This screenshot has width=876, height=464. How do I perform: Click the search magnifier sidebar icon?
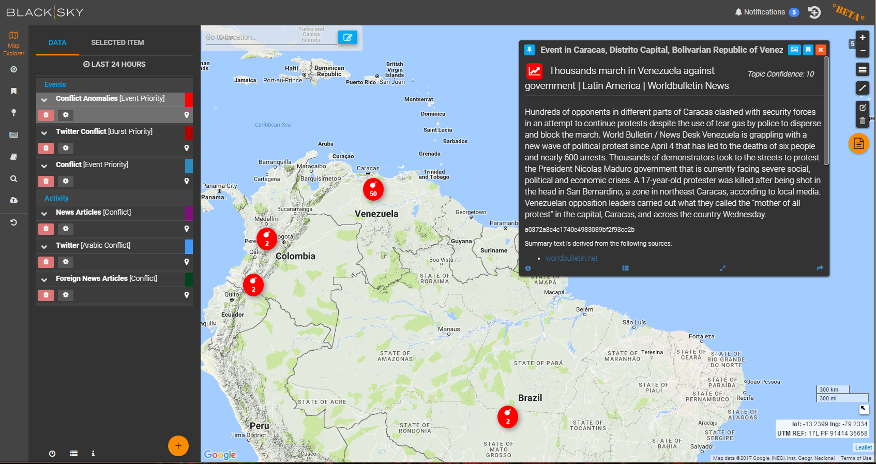click(14, 178)
